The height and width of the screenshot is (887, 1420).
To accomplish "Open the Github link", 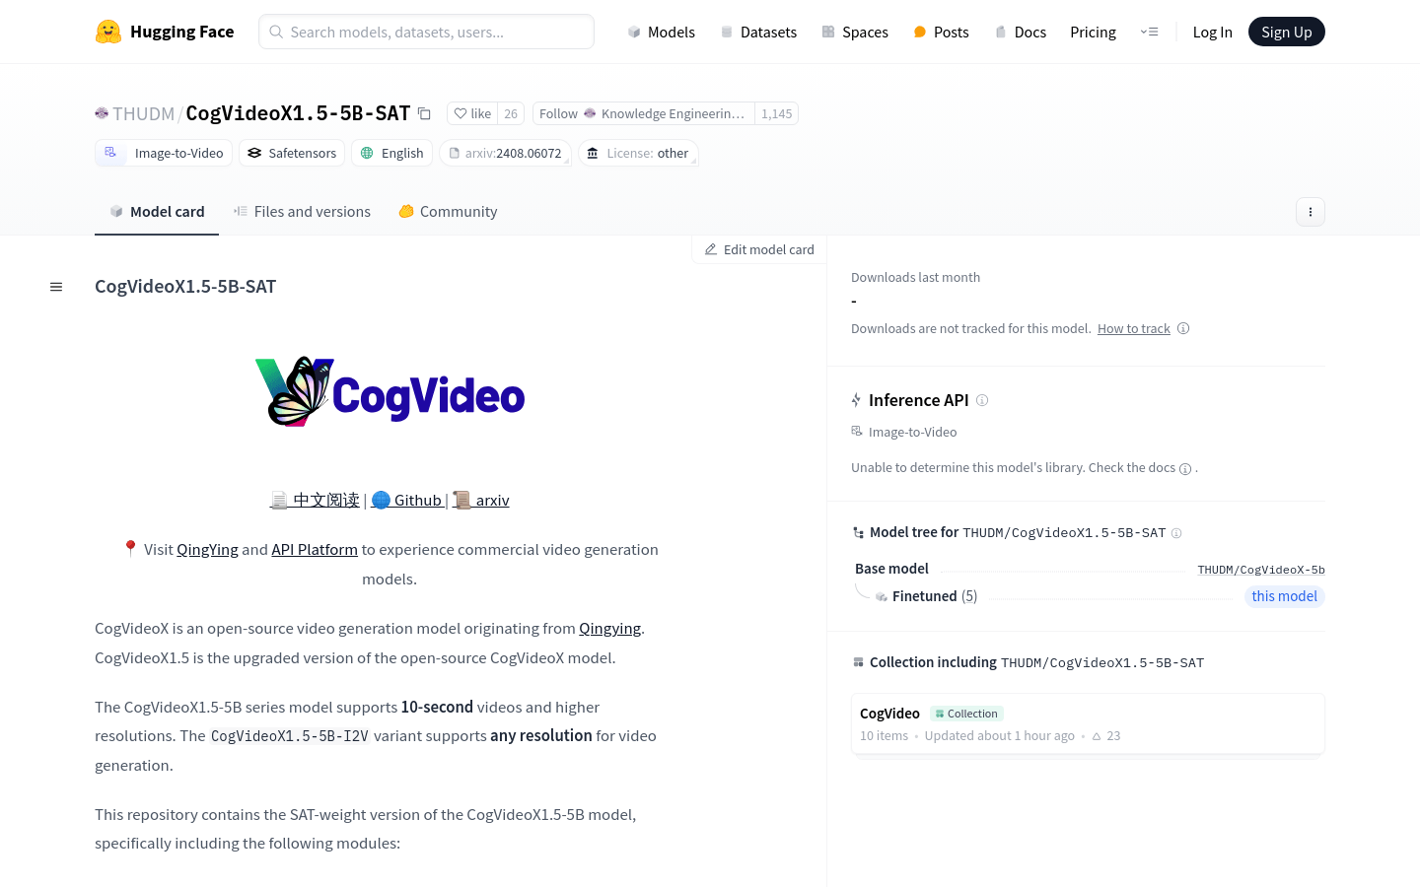I will tap(407, 500).
